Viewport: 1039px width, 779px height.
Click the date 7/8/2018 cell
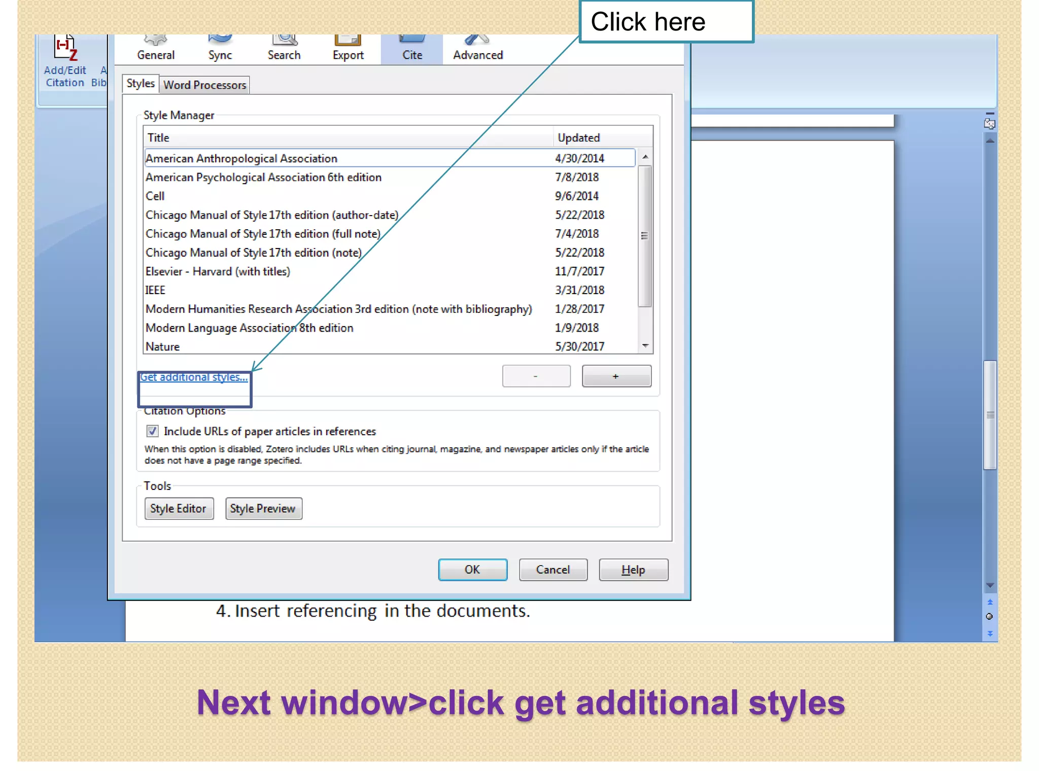(577, 177)
